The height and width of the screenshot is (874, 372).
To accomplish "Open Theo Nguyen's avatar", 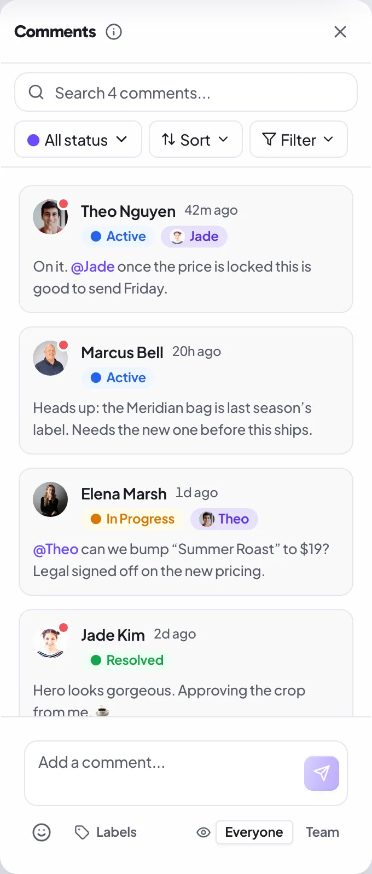I will pyautogui.click(x=50, y=216).
